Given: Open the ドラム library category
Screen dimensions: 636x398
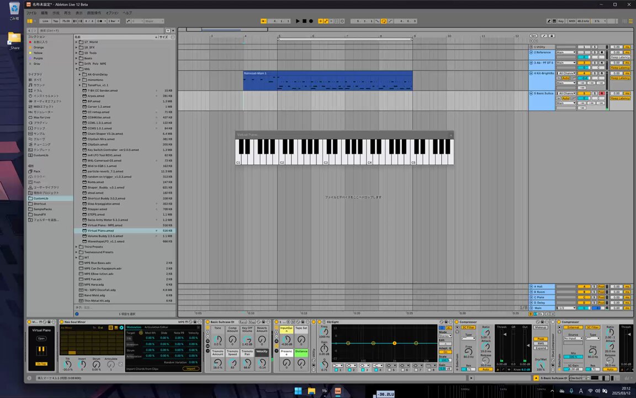Looking at the screenshot, I should (x=38, y=91).
